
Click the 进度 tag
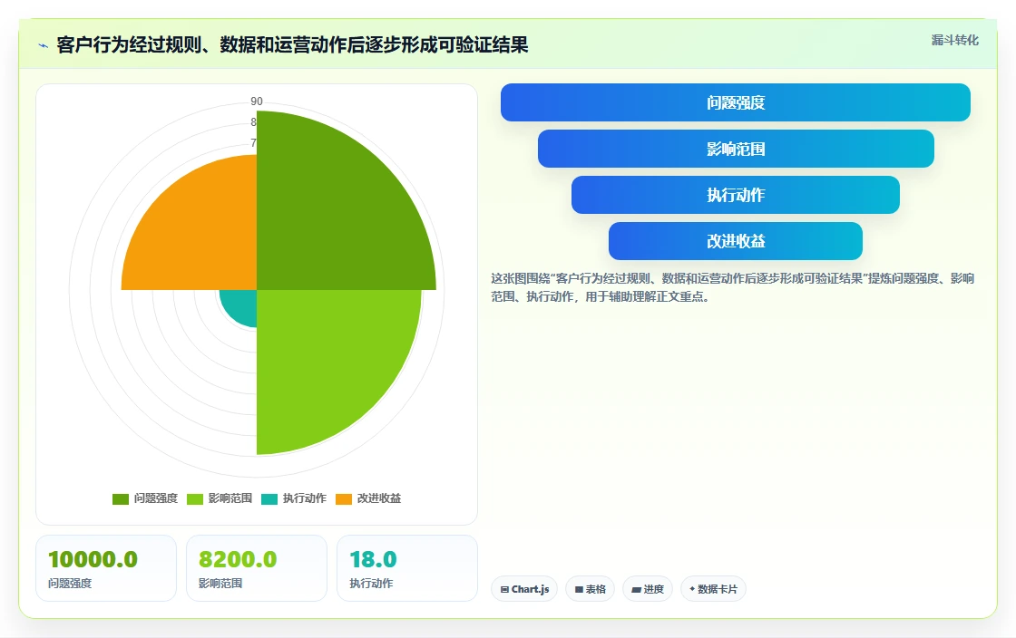[648, 589]
